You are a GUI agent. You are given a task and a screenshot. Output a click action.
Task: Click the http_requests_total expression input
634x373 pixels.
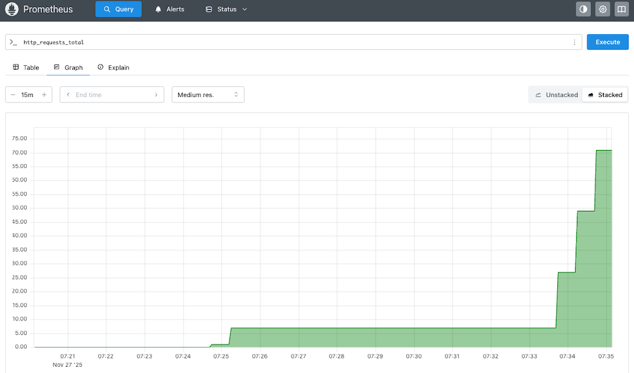point(292,42)
